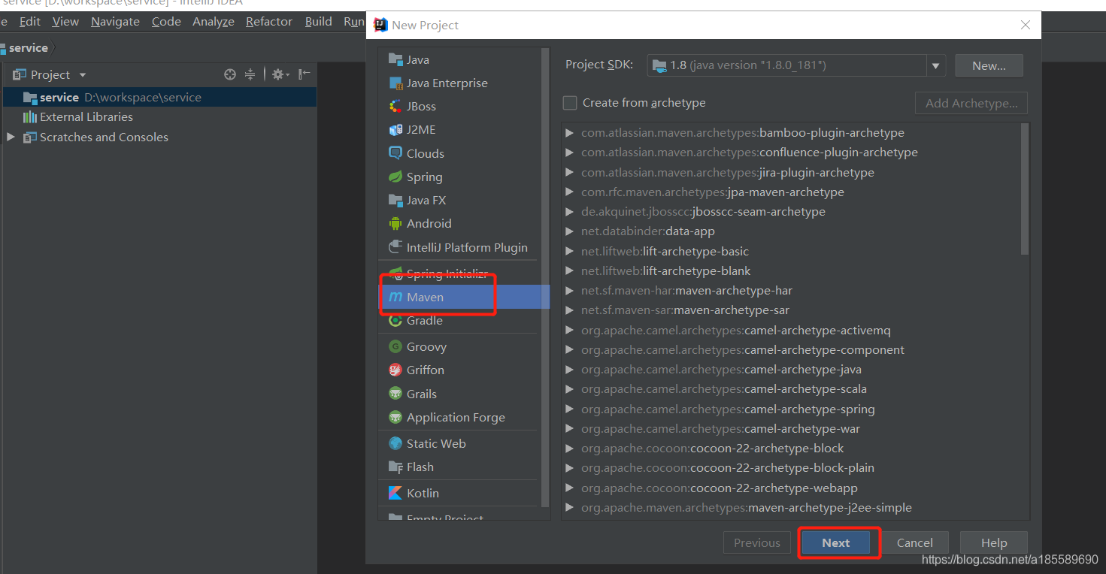
Task: Click the Previous button
Action: pyautogui.click(x=757, y=542)
